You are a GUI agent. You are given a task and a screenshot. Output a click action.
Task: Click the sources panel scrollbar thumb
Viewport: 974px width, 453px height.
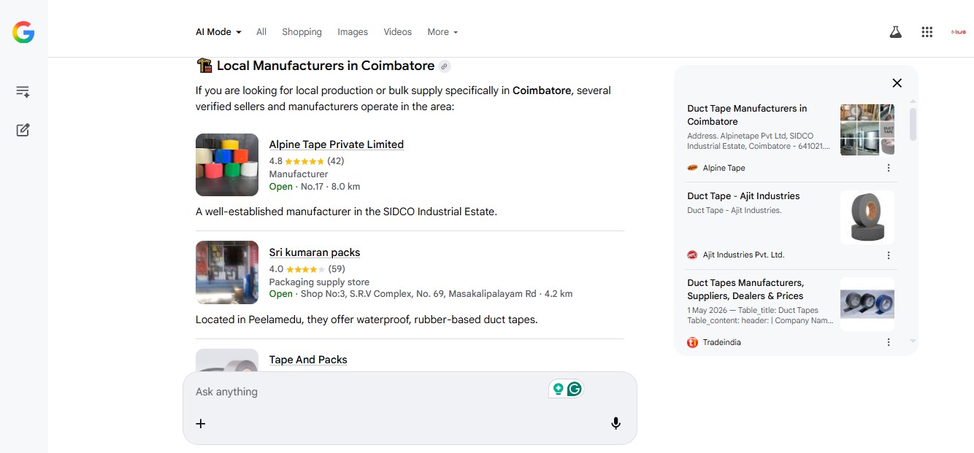pos(913,124)
